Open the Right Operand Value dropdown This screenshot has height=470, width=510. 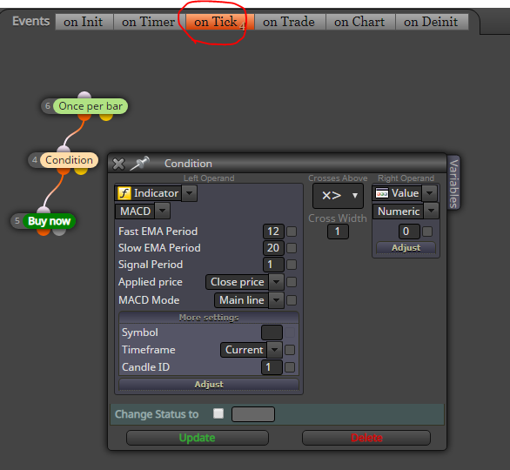pyautogui.click(x=430, y=193)
